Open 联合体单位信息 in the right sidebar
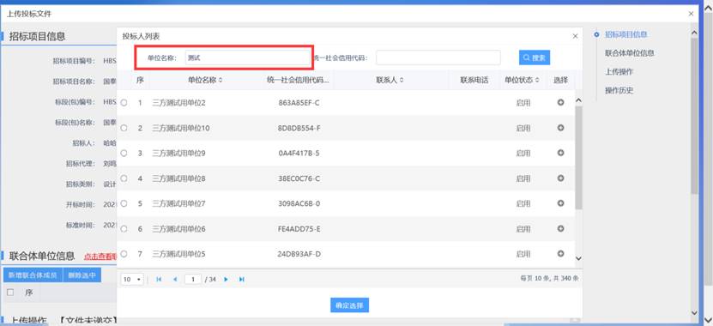 click(629, 52)
